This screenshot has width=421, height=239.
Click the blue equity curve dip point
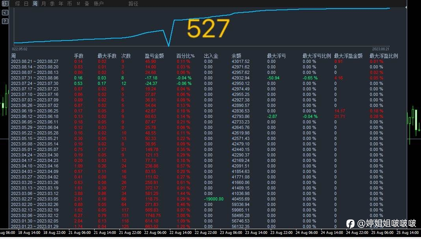[169, 46]
